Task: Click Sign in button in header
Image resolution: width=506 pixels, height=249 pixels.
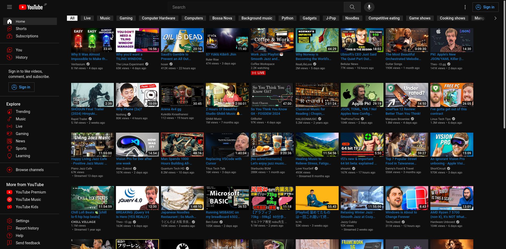Action: pyautogui.click(x=485, y=7)
